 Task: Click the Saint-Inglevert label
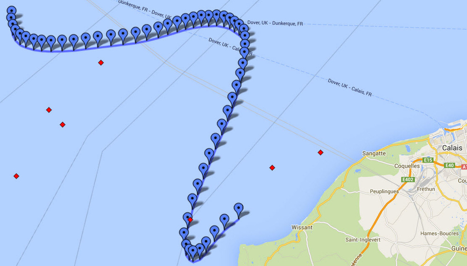(x=363, y=239)
